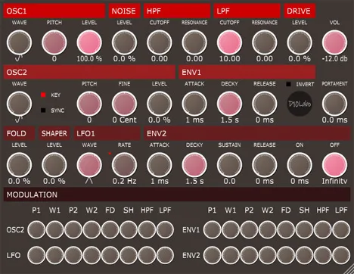Viewport: 354px width, 274px height.
Task: Click the OSC1 WAVE knob
Action: pos(19,42)
